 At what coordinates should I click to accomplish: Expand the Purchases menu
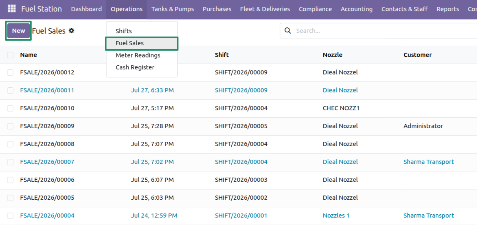coord(217,9)
